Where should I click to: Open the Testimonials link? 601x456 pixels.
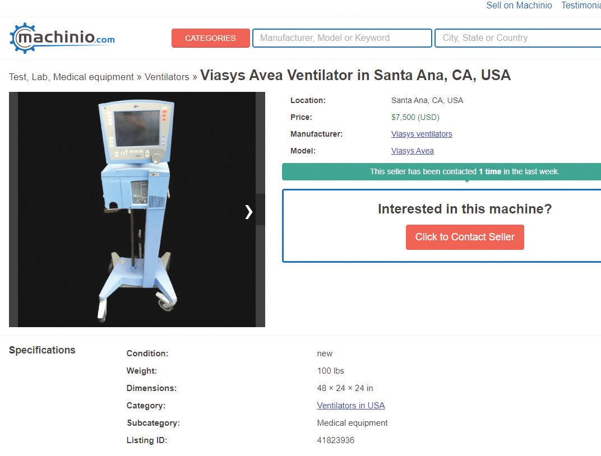[581, 6]
